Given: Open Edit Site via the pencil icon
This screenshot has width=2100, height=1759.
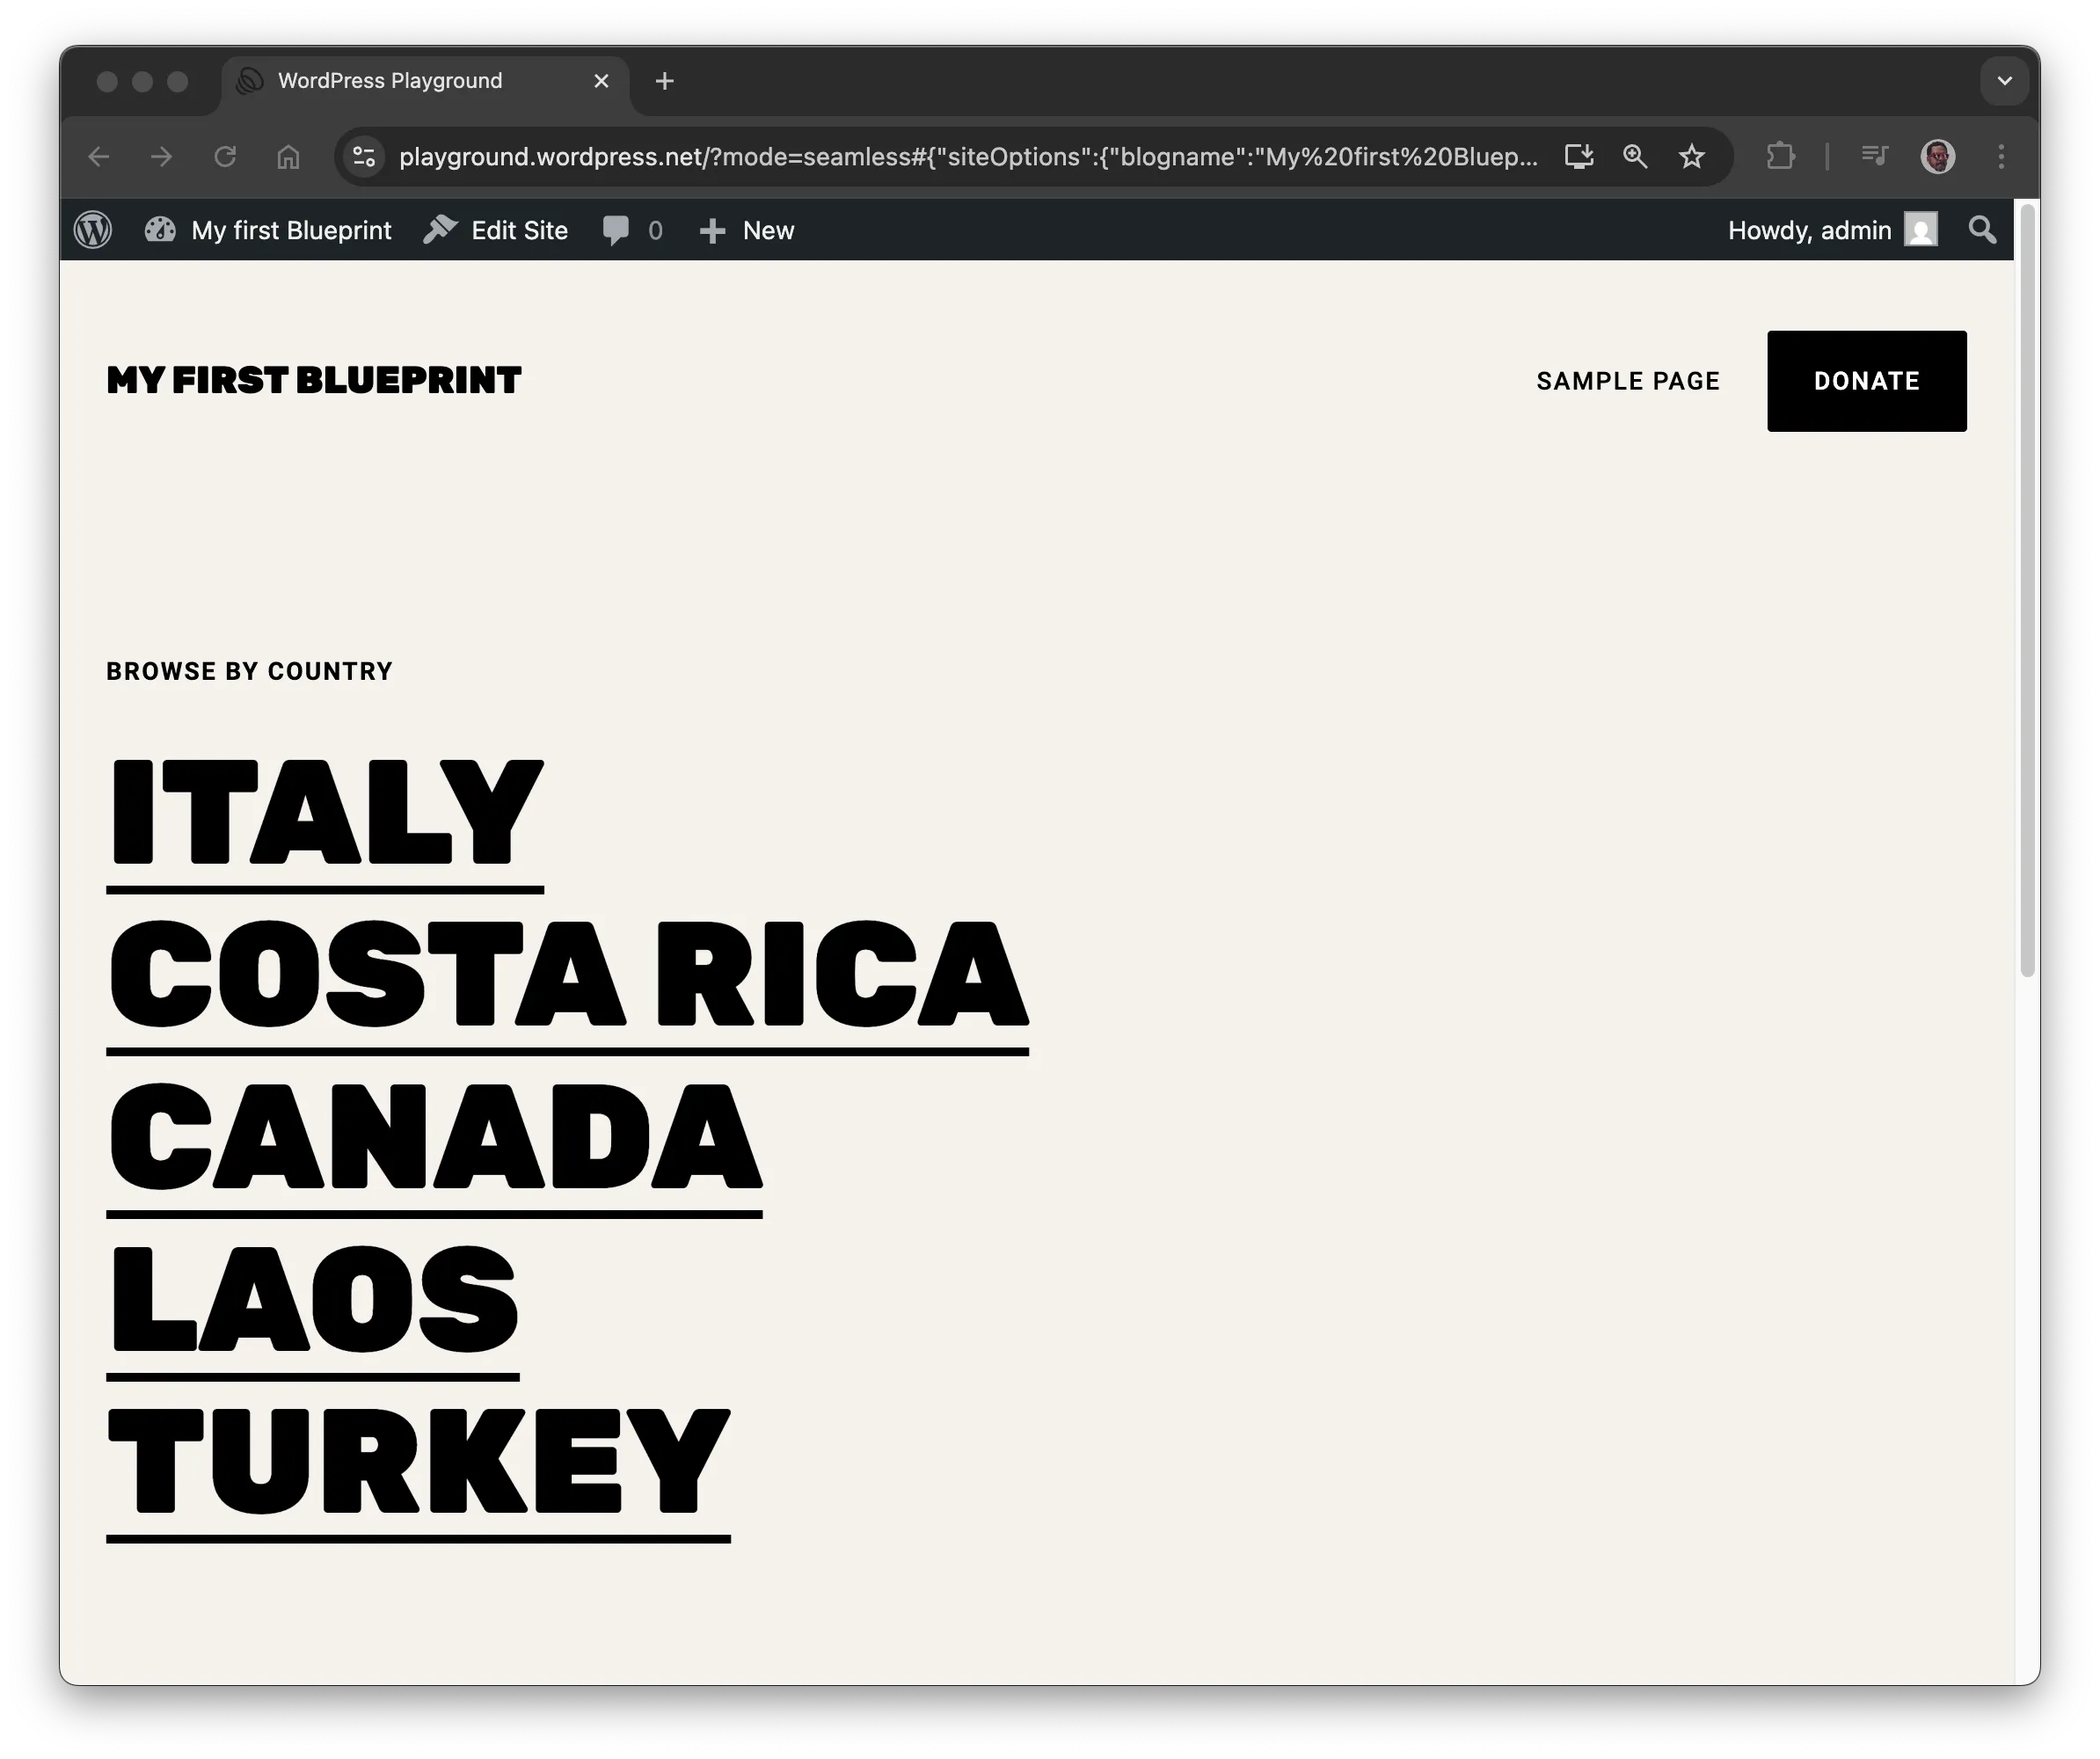Looking at the screenshot, I should click(440, 229).
